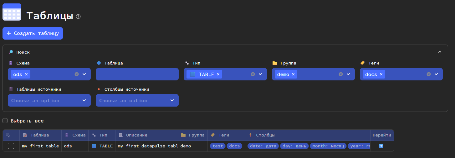
Task: Click the docs chip in the Теги filter
Action: 374,74
